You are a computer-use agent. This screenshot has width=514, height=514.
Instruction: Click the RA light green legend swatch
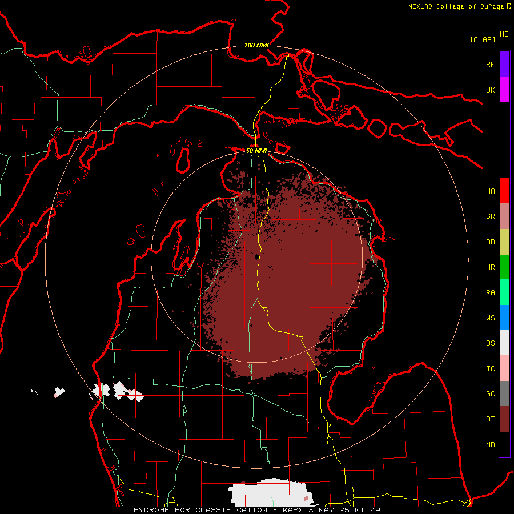point(504,292)
